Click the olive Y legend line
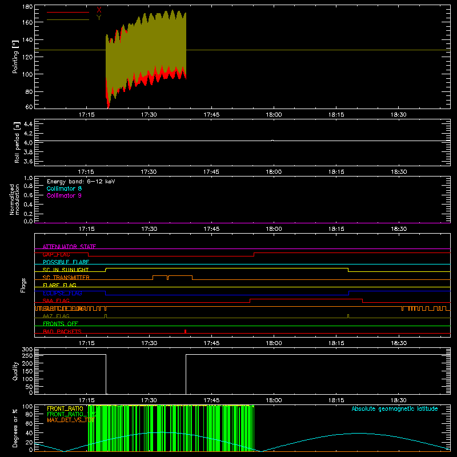 coord(68,19)
